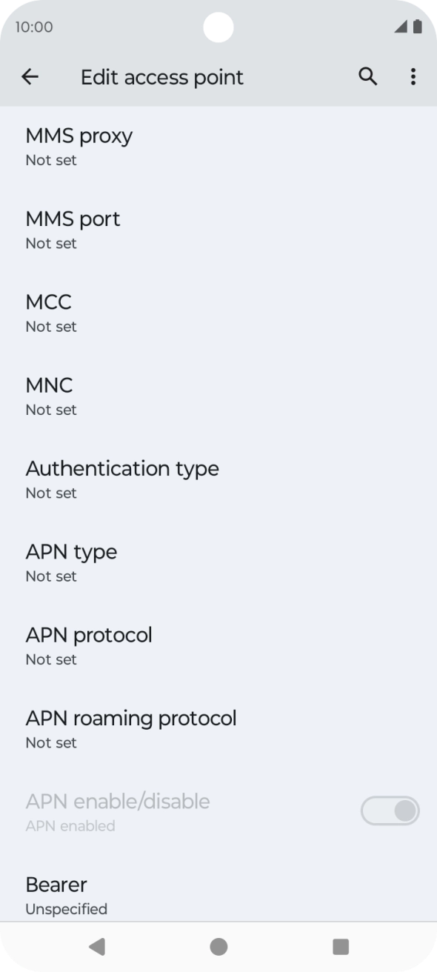This screenshot has width=437, height=972.
Task: Tap the back arrow icon
Action: tap(30, 77)
